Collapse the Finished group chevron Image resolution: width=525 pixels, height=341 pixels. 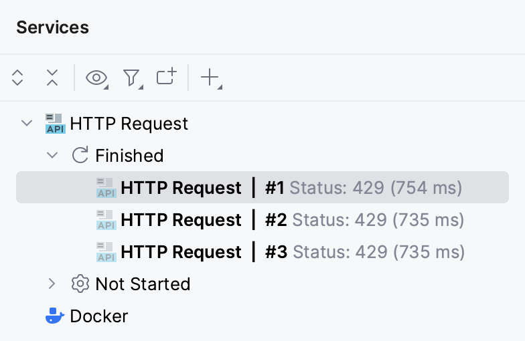52,156
